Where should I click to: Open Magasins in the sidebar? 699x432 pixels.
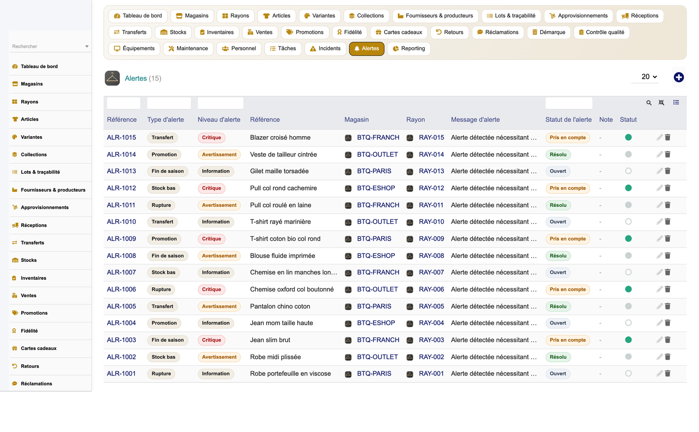click(x=32, y=84)
